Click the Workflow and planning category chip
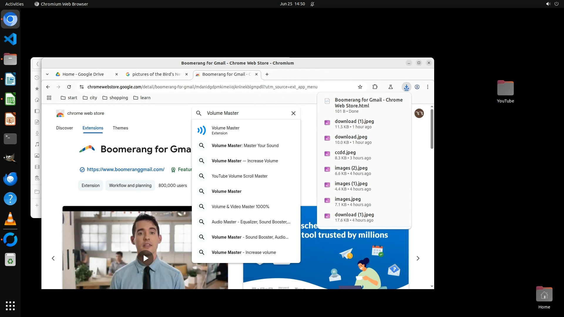The height and width of the screenshot is (317, 564). (x=130, y=186)
